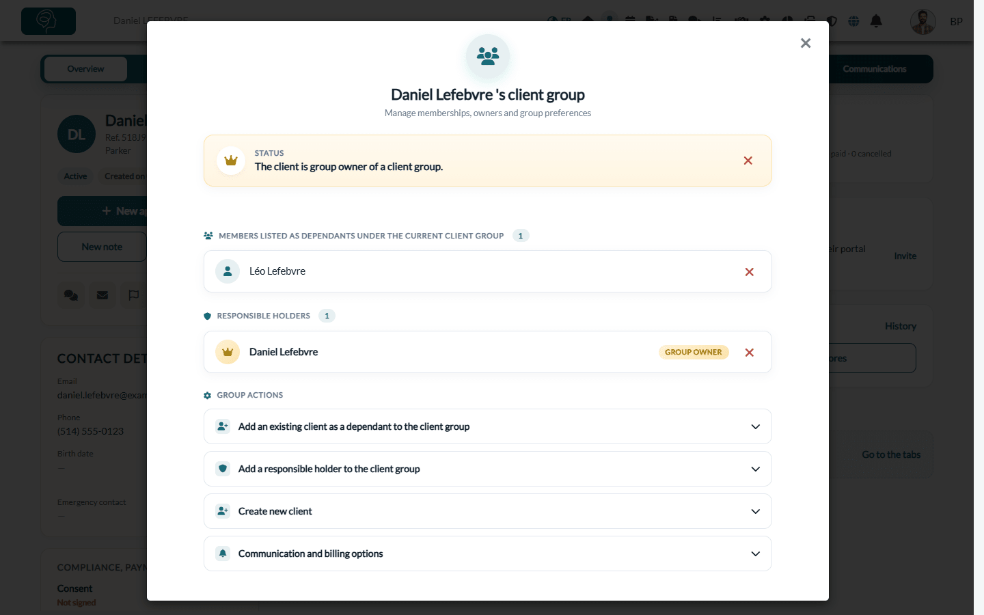The image size is (984, 615).
Task: Switch to the Overview tab
Action: (x=85, y=69)
